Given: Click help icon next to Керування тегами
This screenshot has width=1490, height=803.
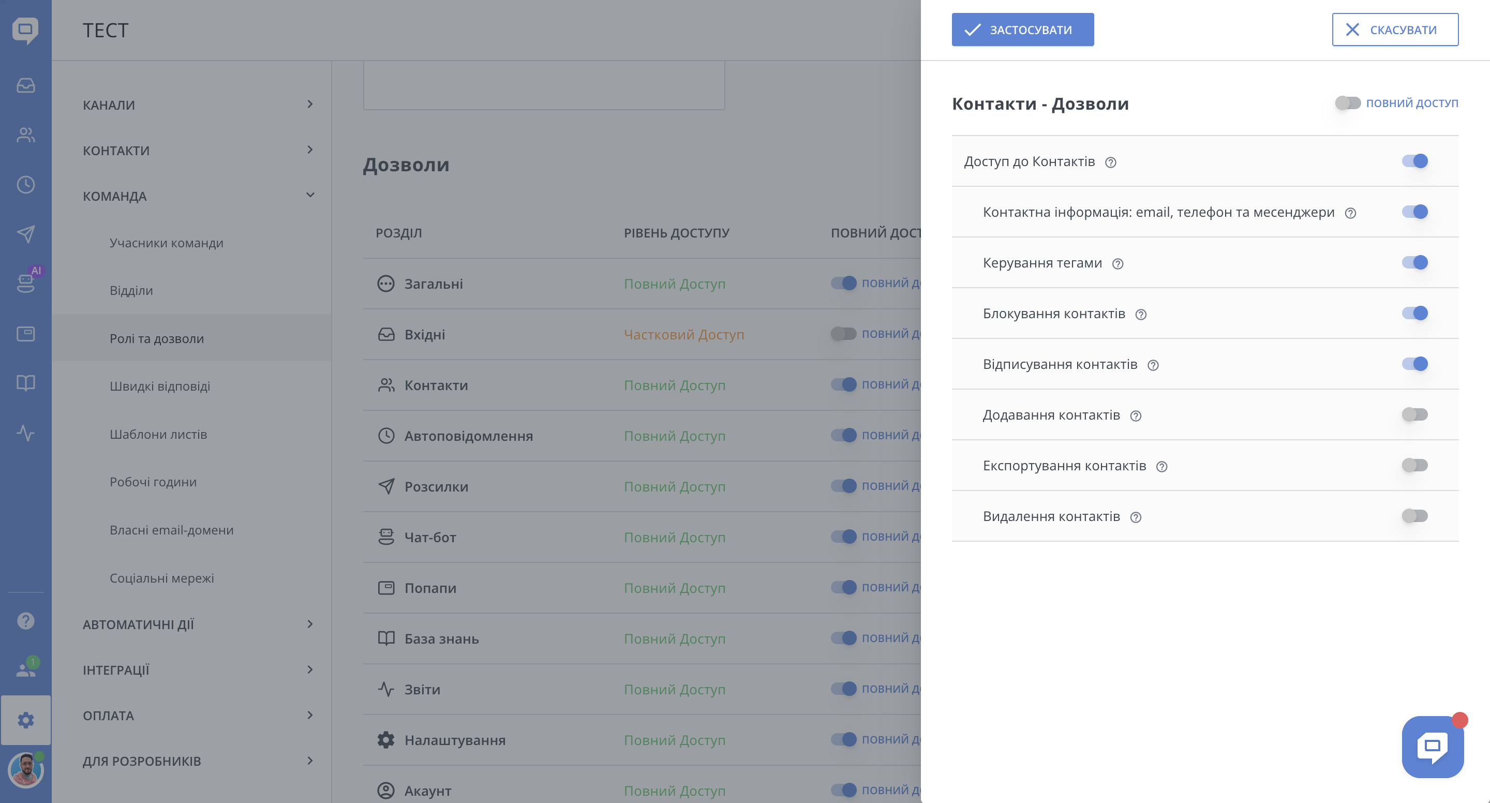Looking at the screenshot, I should click(x=1117, y=264).
